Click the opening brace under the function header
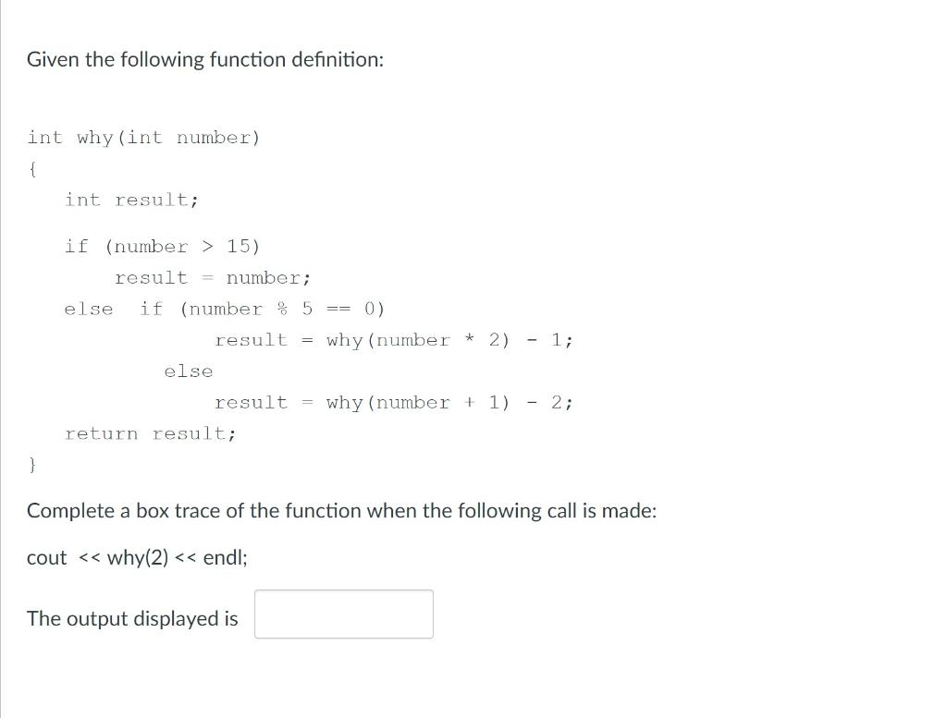This screenshot has width=947, height=718. 31,168
